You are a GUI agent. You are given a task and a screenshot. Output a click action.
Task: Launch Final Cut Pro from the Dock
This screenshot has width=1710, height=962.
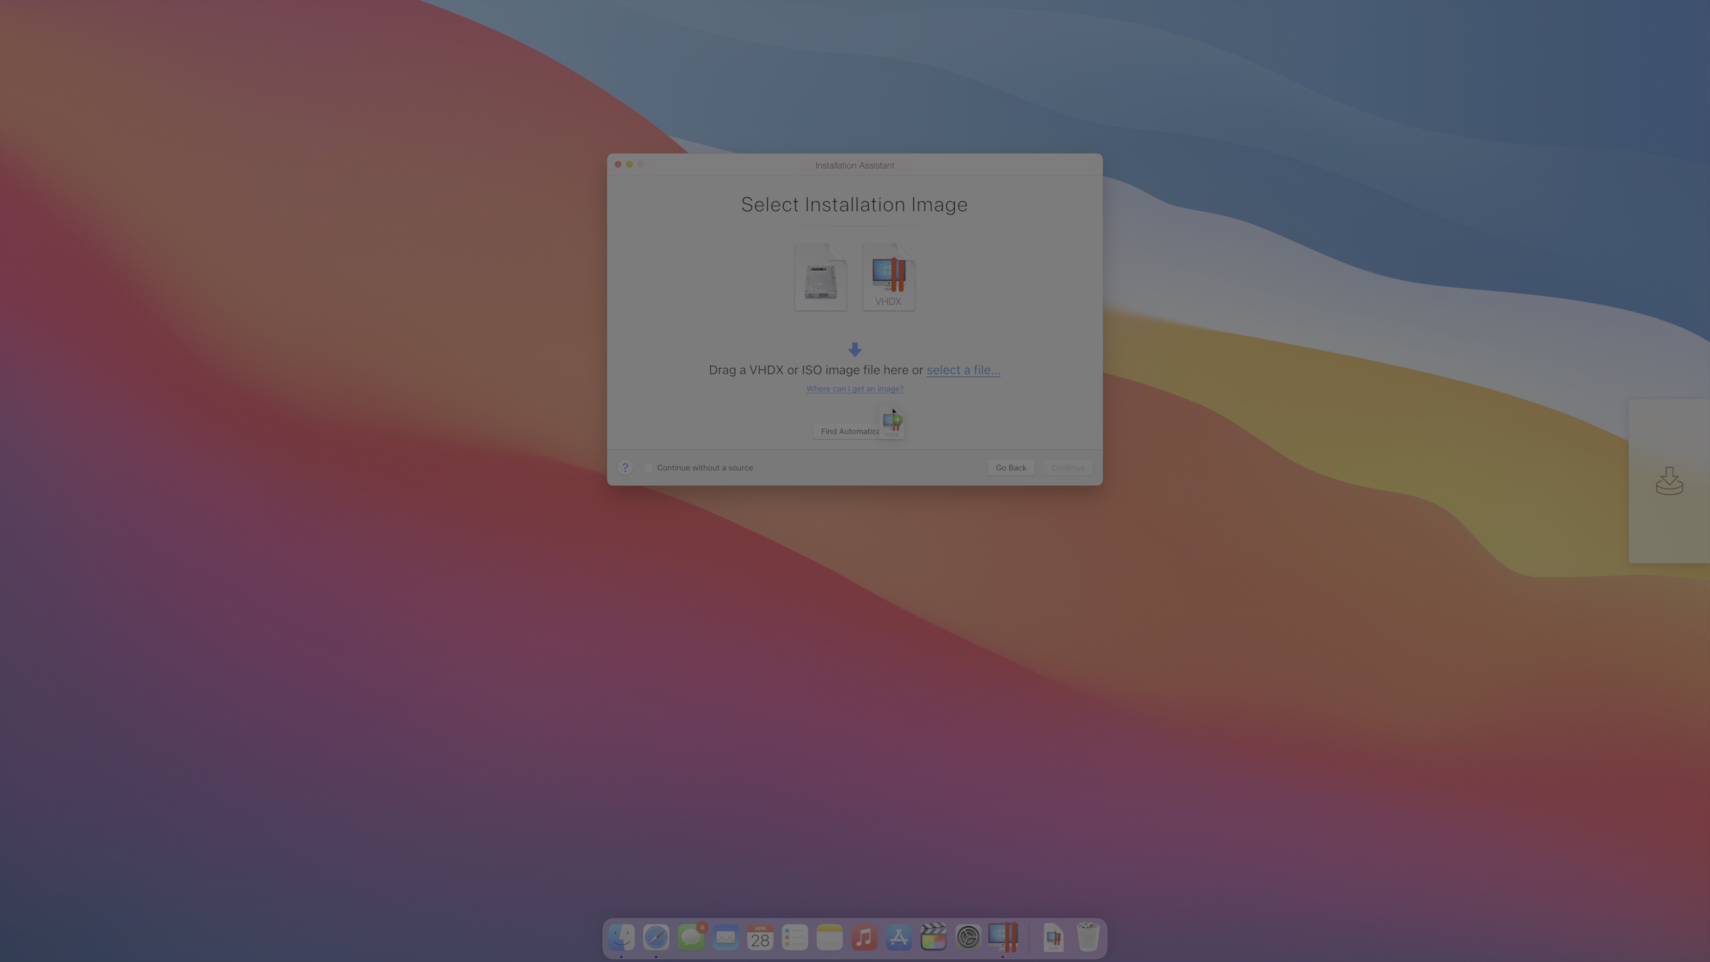coord(933,937)
